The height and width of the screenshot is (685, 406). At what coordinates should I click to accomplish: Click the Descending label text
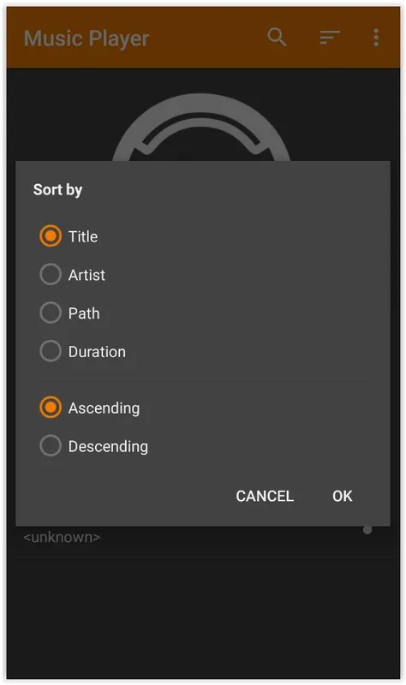point(109,446)
